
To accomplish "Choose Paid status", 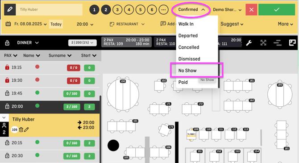I will pyautogui.click(x=197, y=82).
